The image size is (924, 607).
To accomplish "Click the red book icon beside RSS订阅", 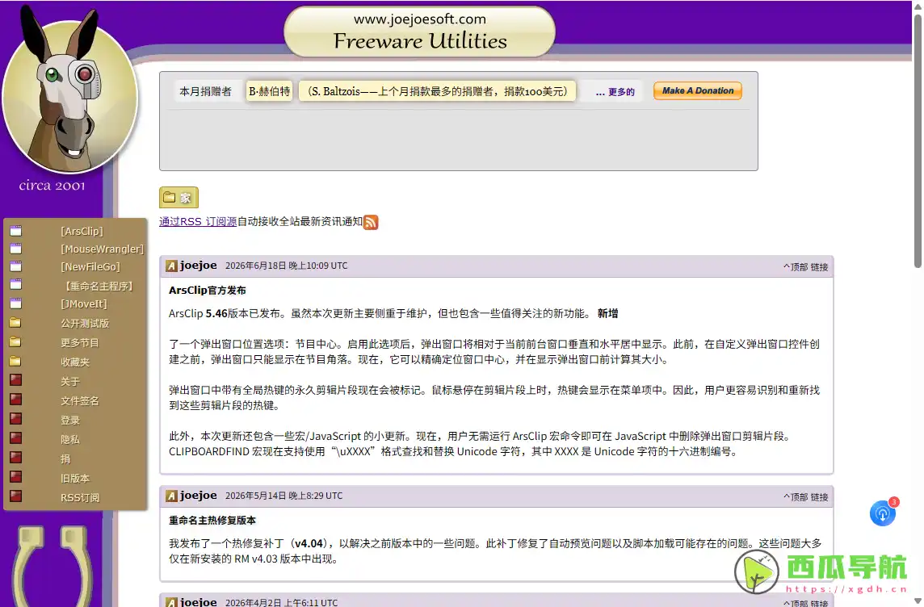I will [16, 497].
